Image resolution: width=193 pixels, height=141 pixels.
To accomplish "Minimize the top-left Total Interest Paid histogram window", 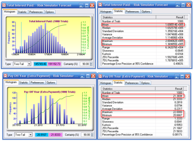I will click(81, 5).
